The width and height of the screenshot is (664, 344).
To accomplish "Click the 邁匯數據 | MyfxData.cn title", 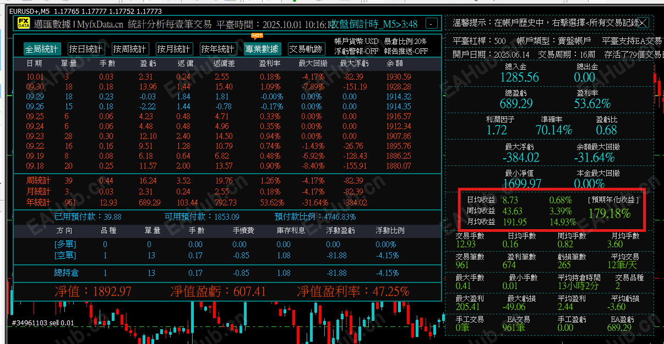I will pos(78,24).
